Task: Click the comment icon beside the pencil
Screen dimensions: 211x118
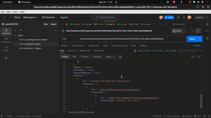Action: click(x=198, y=31)
